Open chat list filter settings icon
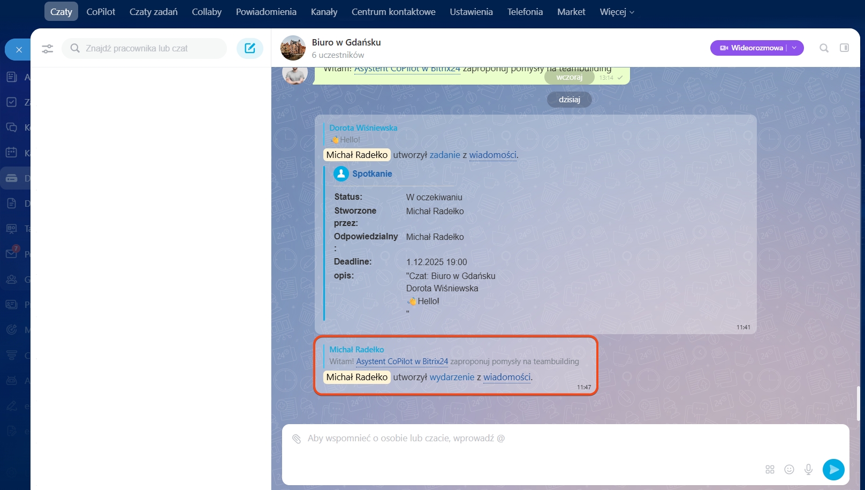The image size is (865, 490). (x=48, y=49)
